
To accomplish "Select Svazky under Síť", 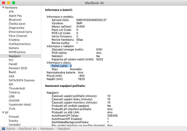I will click(13, 121).
